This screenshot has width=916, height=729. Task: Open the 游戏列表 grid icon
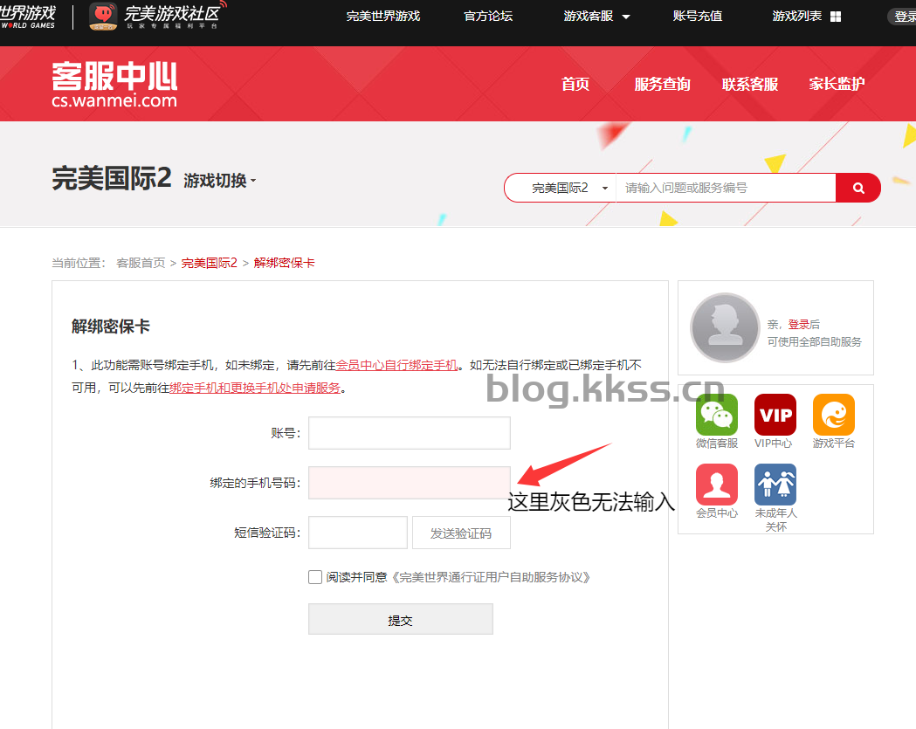pyautogui.click(x=836, y=17)
